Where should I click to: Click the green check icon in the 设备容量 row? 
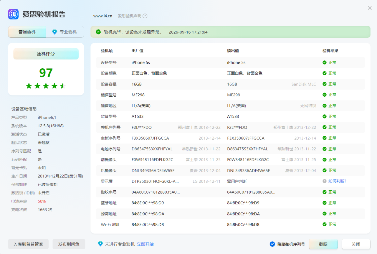click(x=325, y=84)
